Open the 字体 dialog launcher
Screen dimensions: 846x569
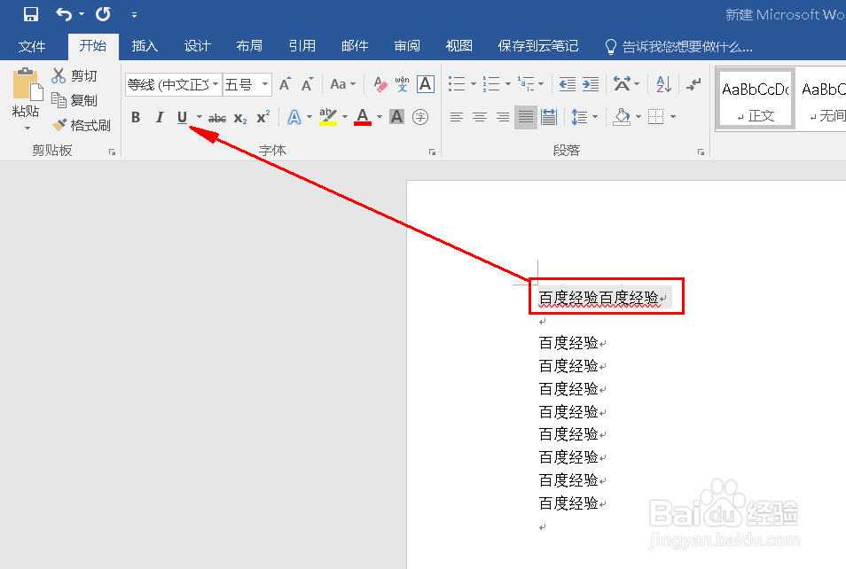click(x=432, y=152)
